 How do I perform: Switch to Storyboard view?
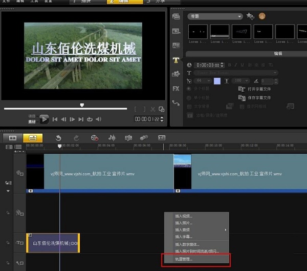coord(13,138)
